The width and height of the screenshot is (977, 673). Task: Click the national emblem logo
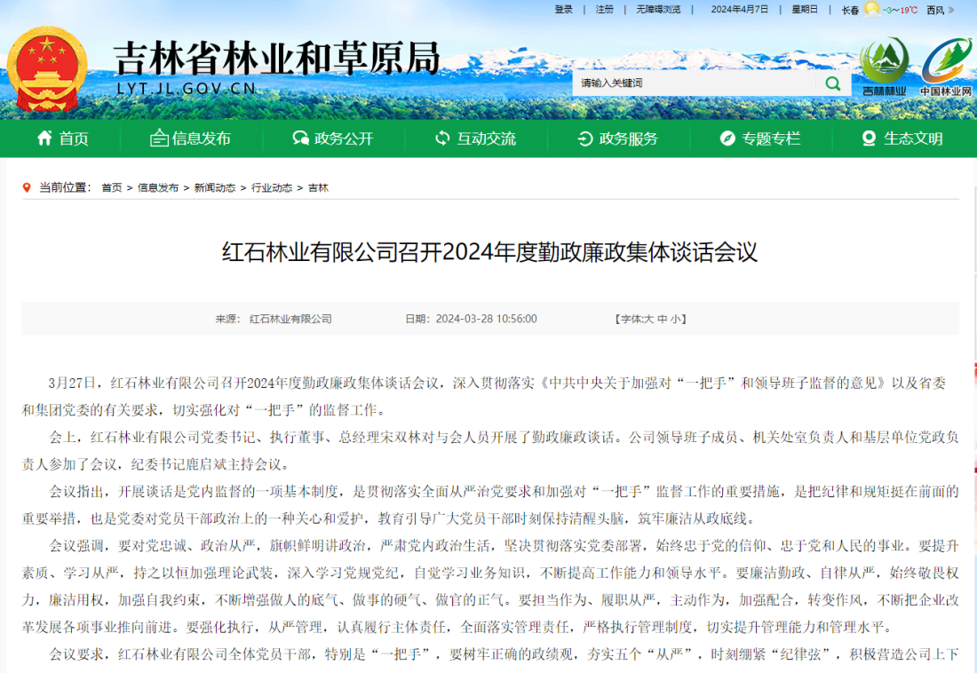click(47, 68)
